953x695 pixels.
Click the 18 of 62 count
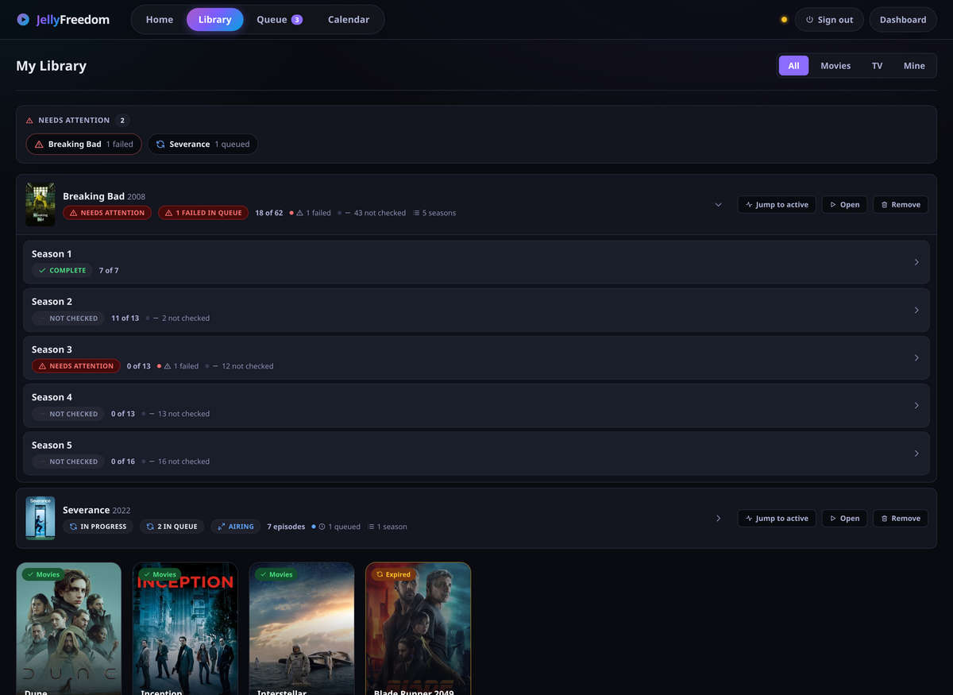(269, 213)
